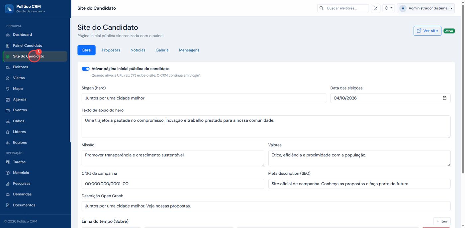Viewport: 465px width, 228px height.
Task: Click the Agenda calendar icon
Action: [x=8, y=99]
